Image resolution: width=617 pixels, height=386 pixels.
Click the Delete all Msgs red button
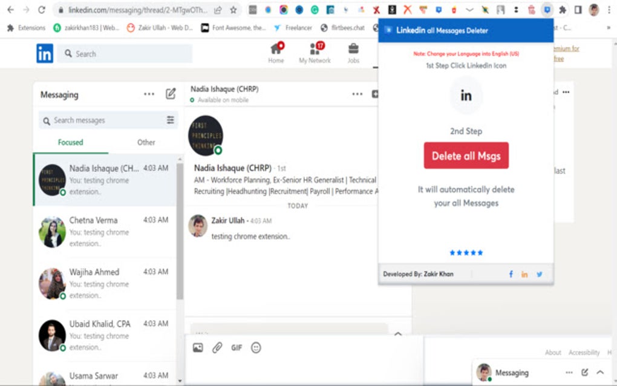click(x=466, y=155)
